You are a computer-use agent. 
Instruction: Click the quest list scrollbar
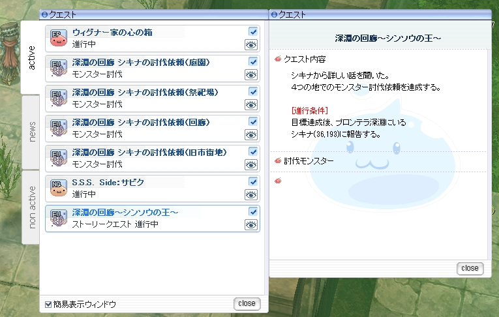pyautogui.click(x=266, y=158)
